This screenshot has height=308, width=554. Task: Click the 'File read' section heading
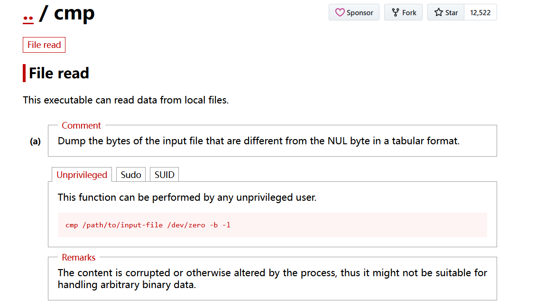pos(59,73)
